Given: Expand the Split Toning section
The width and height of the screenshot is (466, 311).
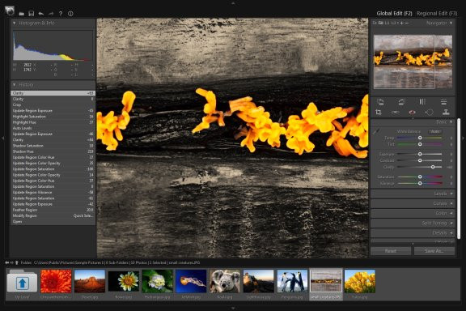Looking at the screenshot, I should tap(413, 223).
